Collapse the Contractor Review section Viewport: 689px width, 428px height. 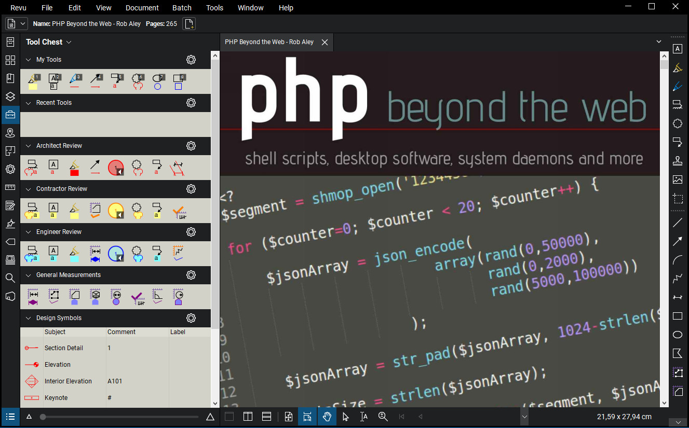point(29,189)
